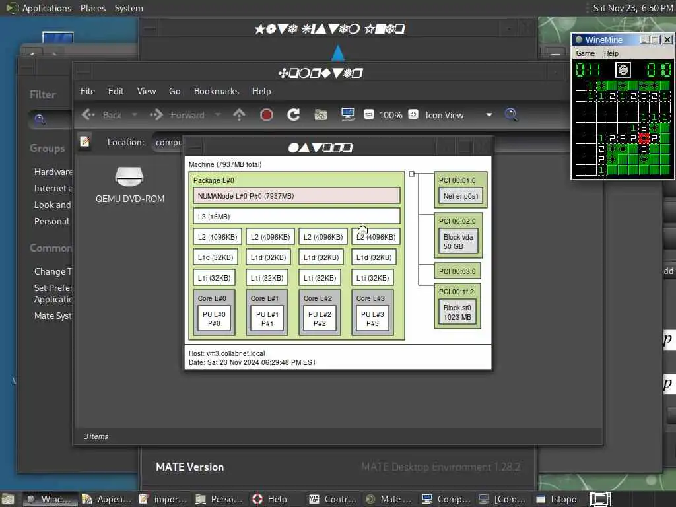
Task: Open the Home folder toolbar icon
Action: [321, 115]
